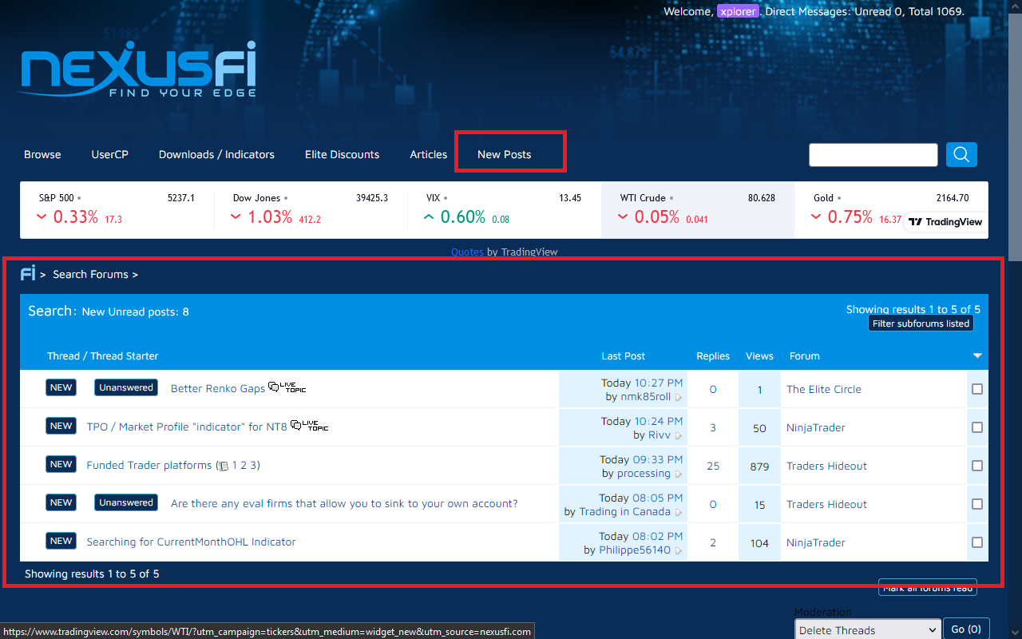The height and width of the screenshot is (639, 1022).
Task: Click the Filter subforums listed button
Action: pos(921,323)
